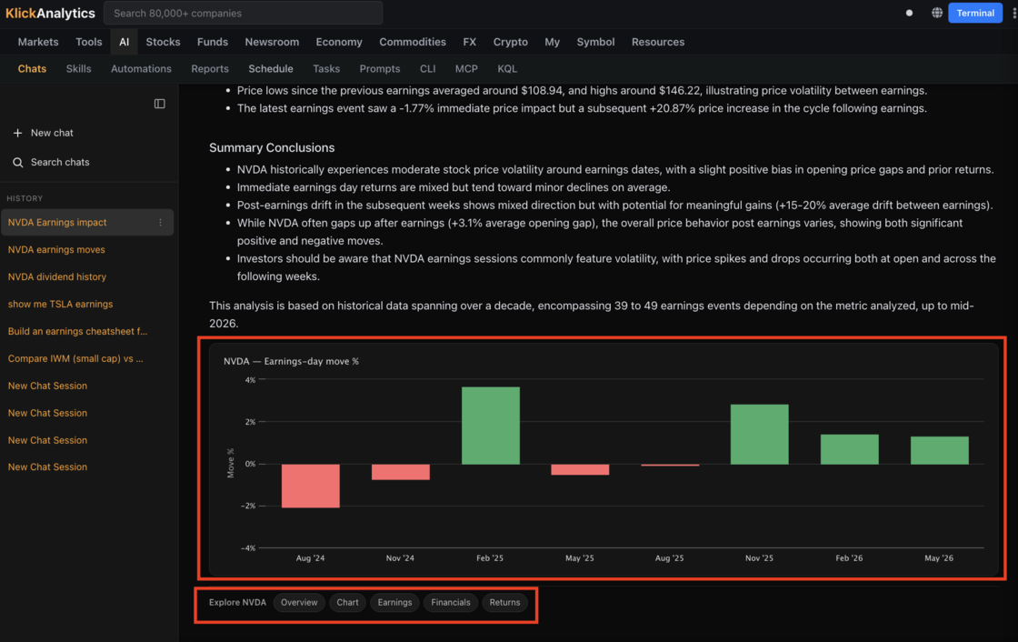Viewport: 1018px width, 642px height.
Task: Click the magnifier icon beside Search chats
Action: point(17,163)
